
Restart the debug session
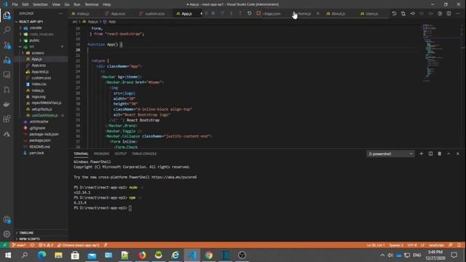pos(249,13)
